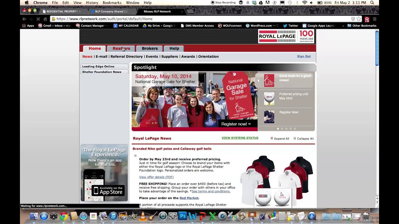
Task: Open the Realtors tab
Action: tap(121, 49)
